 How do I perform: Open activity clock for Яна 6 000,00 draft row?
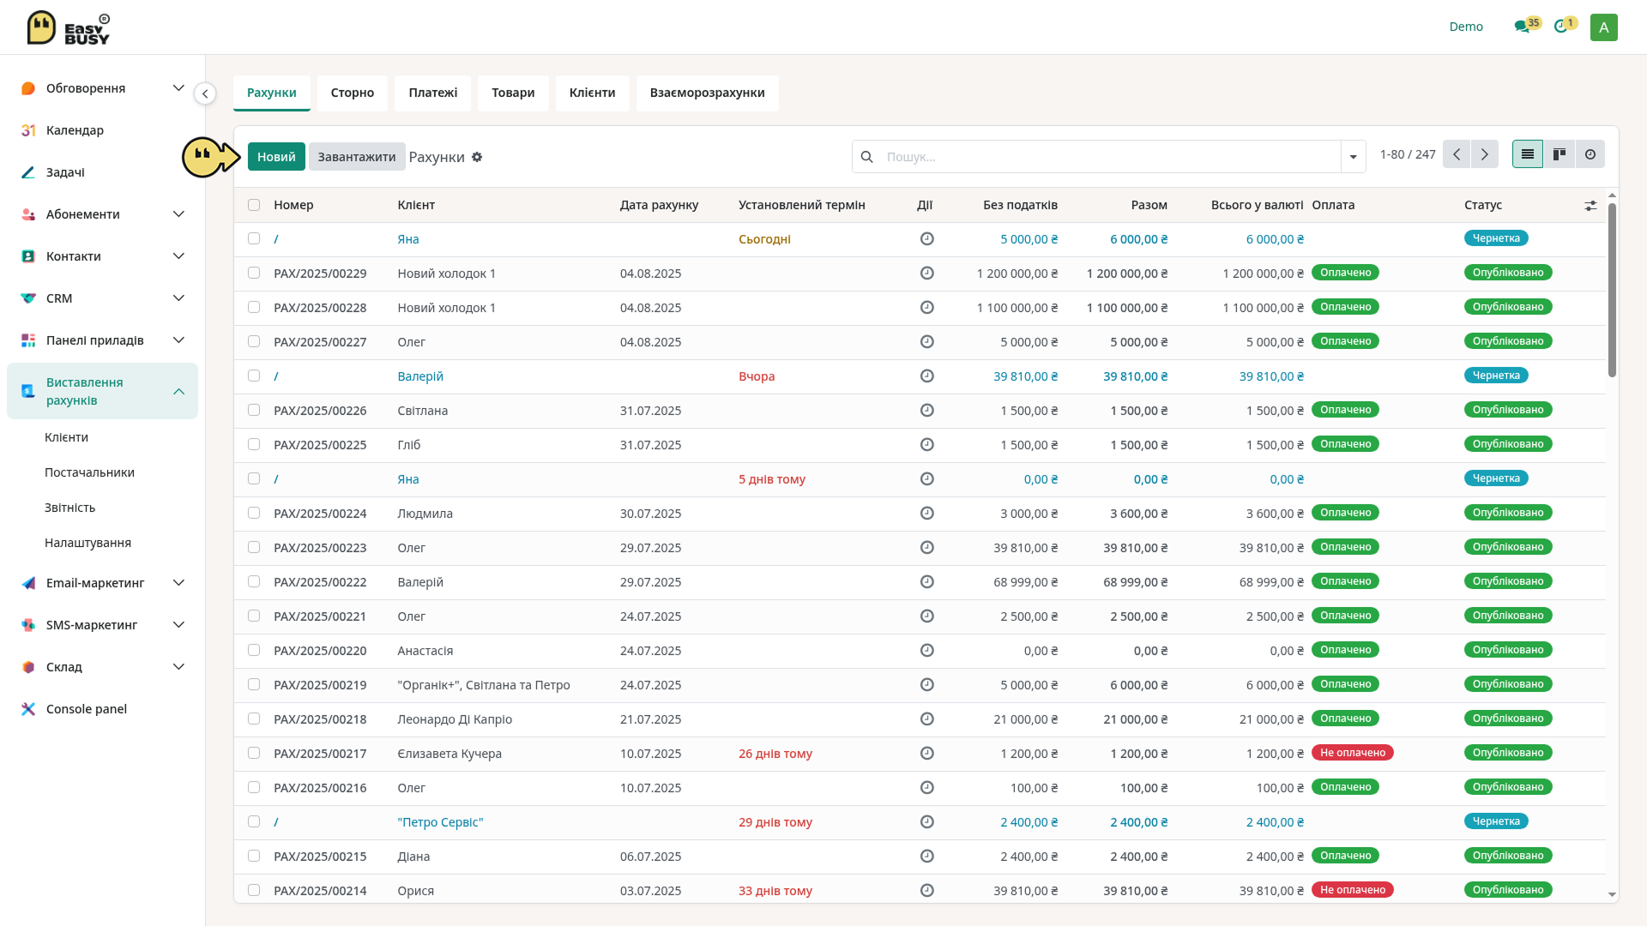pyautogui.click(x=926, y=239)
